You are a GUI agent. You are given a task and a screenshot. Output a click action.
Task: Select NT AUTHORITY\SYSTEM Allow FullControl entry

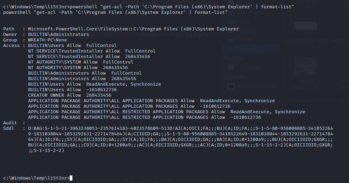(80, 62)
